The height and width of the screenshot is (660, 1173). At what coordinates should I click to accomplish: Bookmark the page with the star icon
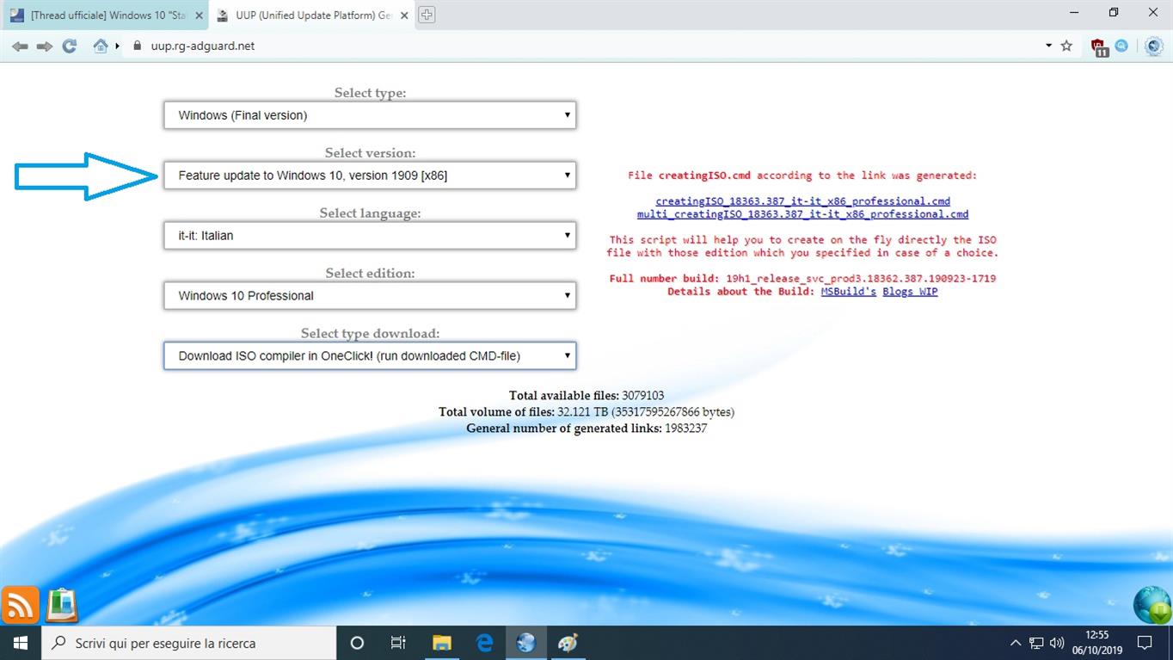pos(1066,46)
